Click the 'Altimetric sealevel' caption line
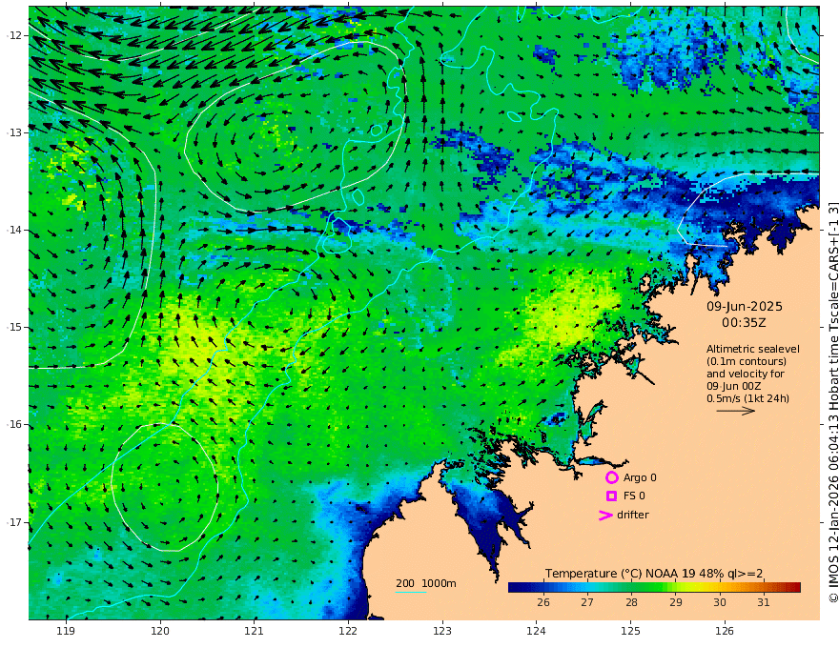This screenshot has height=648, width=839. (x=753, y=349)
